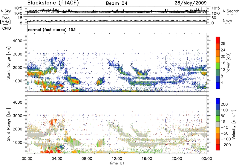Click the 'N.Search' legend label
239x165 pixels.
pos(231,11)
